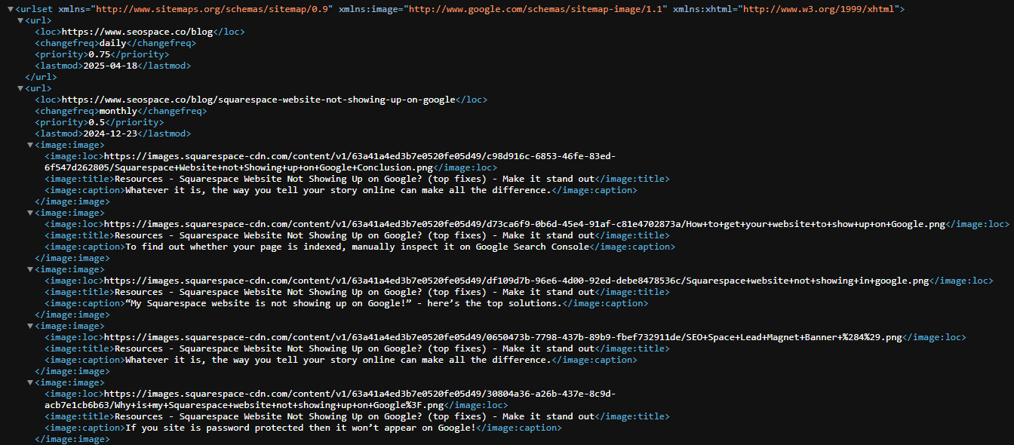Click the wrapped line ending up+on+Google%3F.png

[245, 405]
